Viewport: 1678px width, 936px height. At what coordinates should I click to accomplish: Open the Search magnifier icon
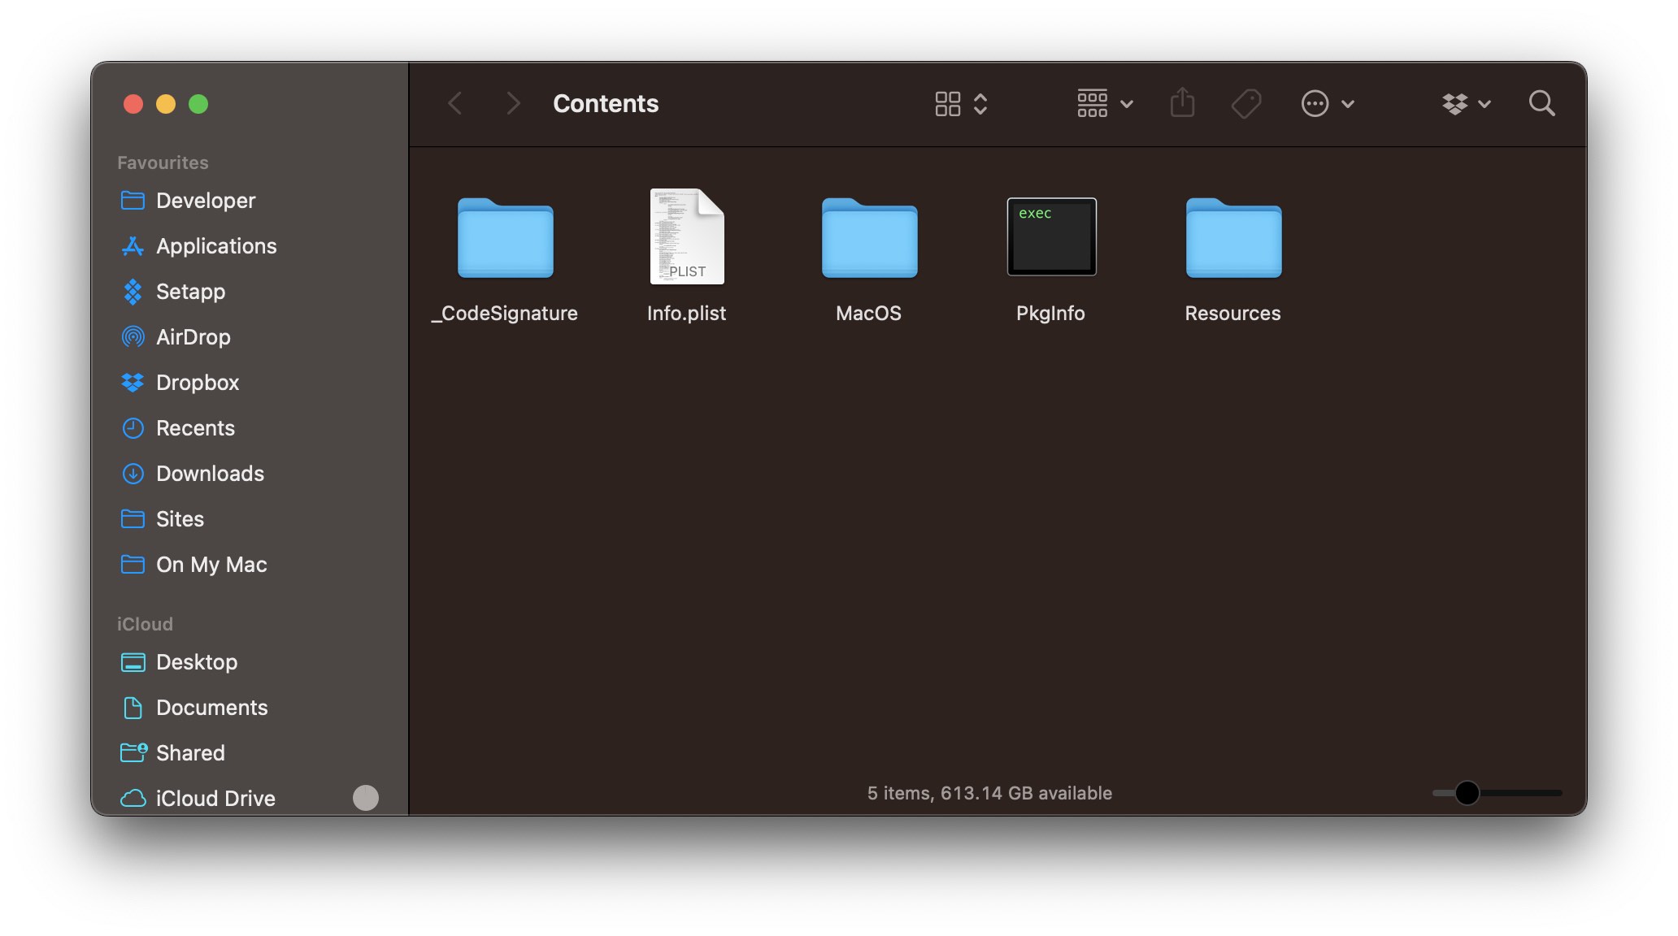(x=1541, y=104)
